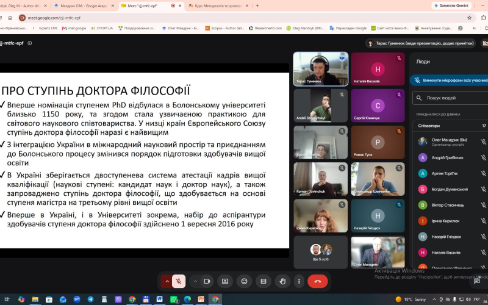Open СПОРТ.UA bookmark
Image resolution: width=488 pixels, height=305 pixels.
click(x=102, y=28)
